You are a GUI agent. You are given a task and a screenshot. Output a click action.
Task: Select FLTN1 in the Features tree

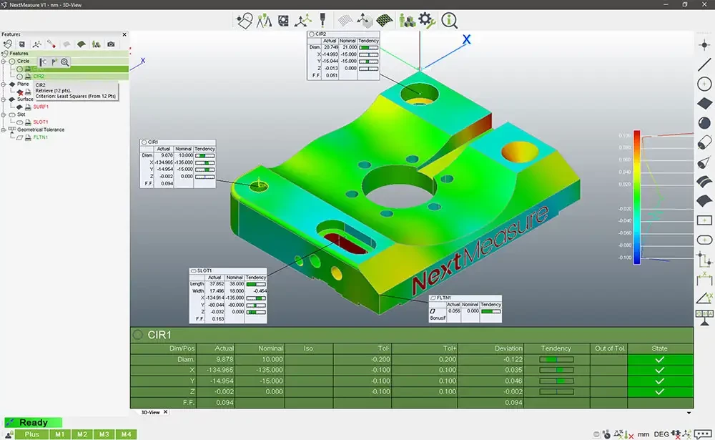[41, 137]
